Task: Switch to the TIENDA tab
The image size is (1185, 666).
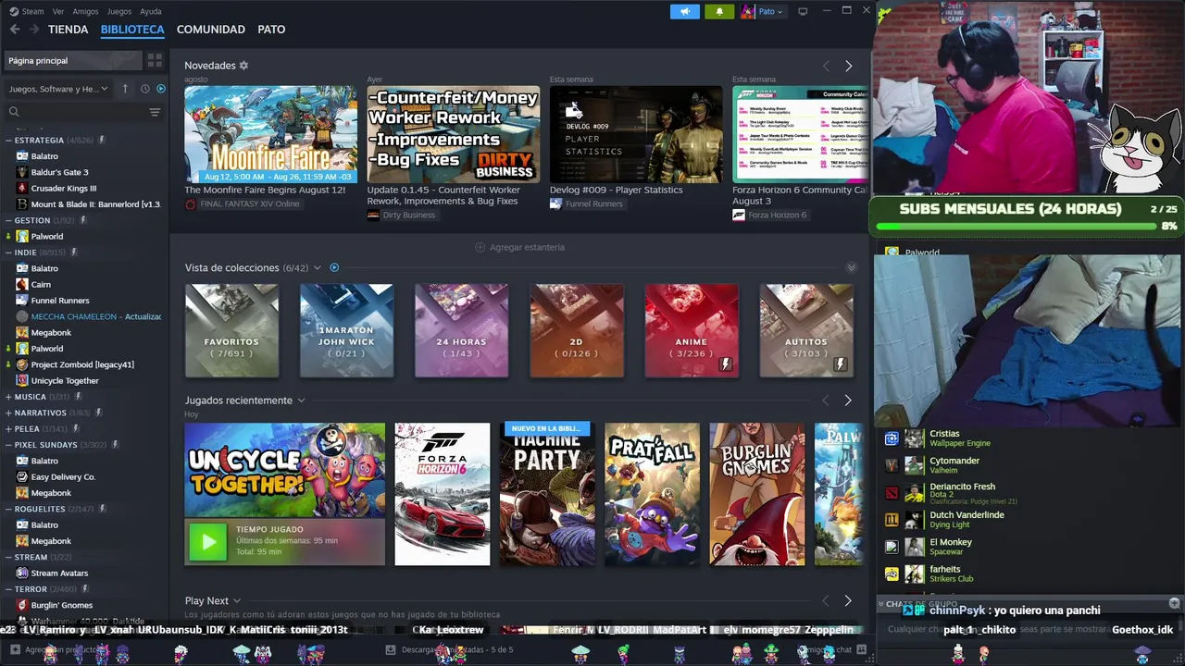Action: tap(69, 30)
